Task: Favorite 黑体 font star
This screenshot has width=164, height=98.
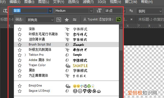Action: pyautogui.click(x=20, y=71)
